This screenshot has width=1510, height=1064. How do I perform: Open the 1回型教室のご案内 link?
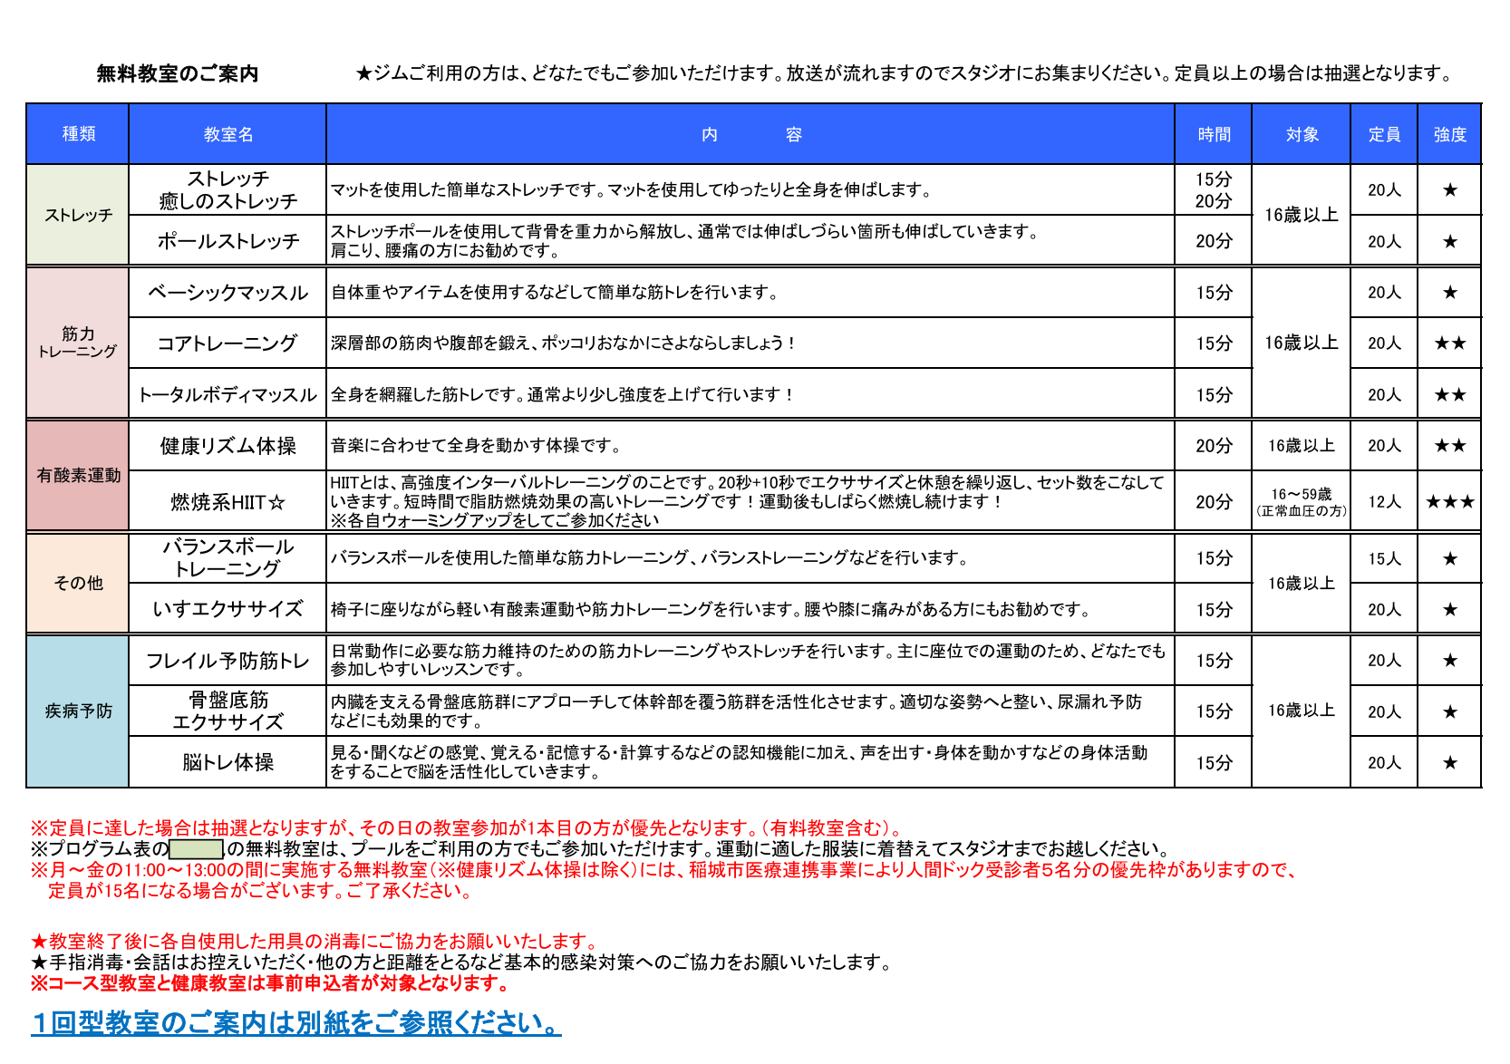coord(295,1023)
